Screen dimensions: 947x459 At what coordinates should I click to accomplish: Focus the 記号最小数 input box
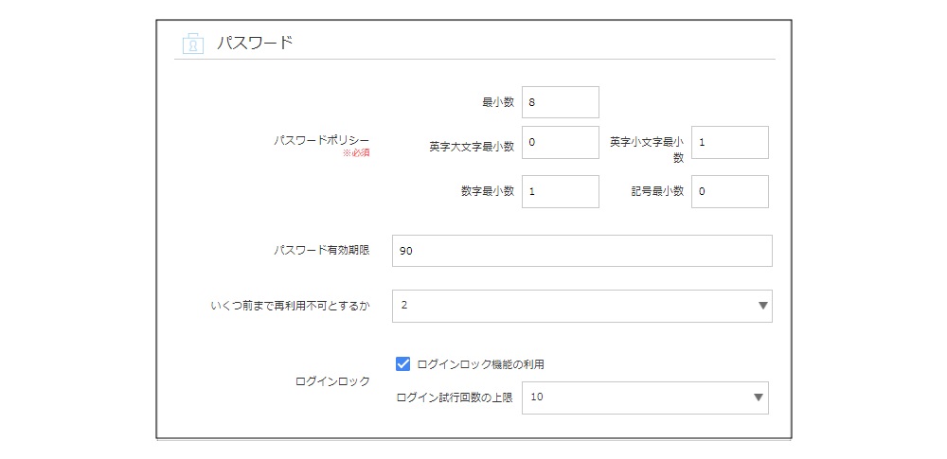coord(729,191)
